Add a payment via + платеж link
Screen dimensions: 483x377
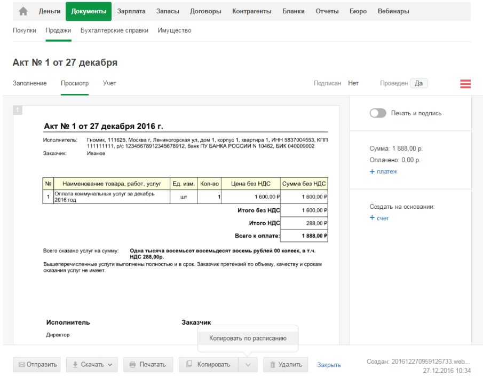383,171
